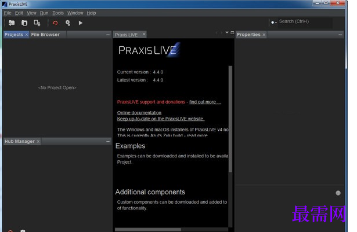This screenshot has height=232, width=357.
Task: Show the opened documents list dropdown arrow
Action: pos(227,32)
